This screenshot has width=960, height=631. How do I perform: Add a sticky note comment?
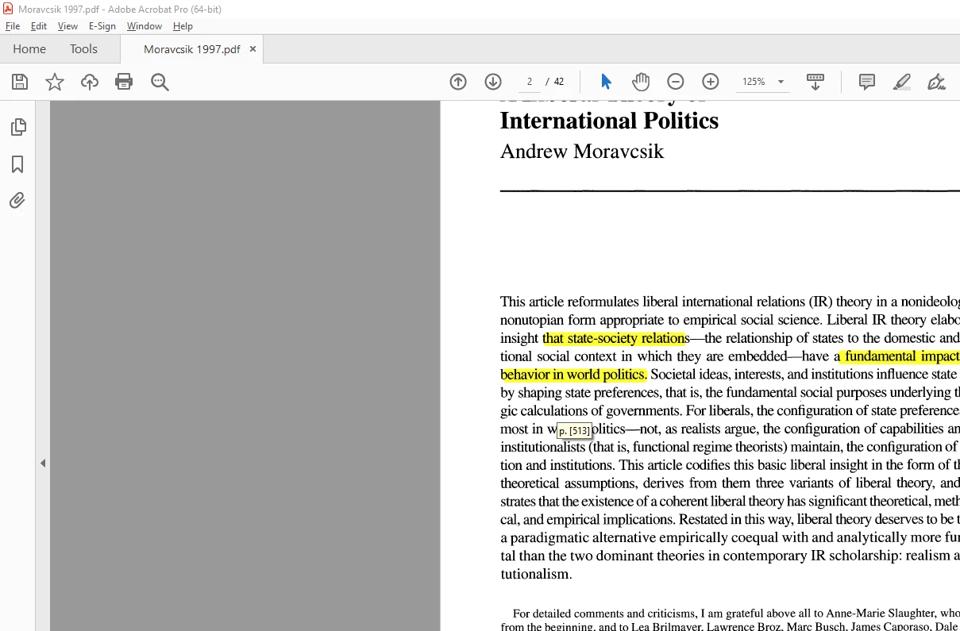(867, 82)
